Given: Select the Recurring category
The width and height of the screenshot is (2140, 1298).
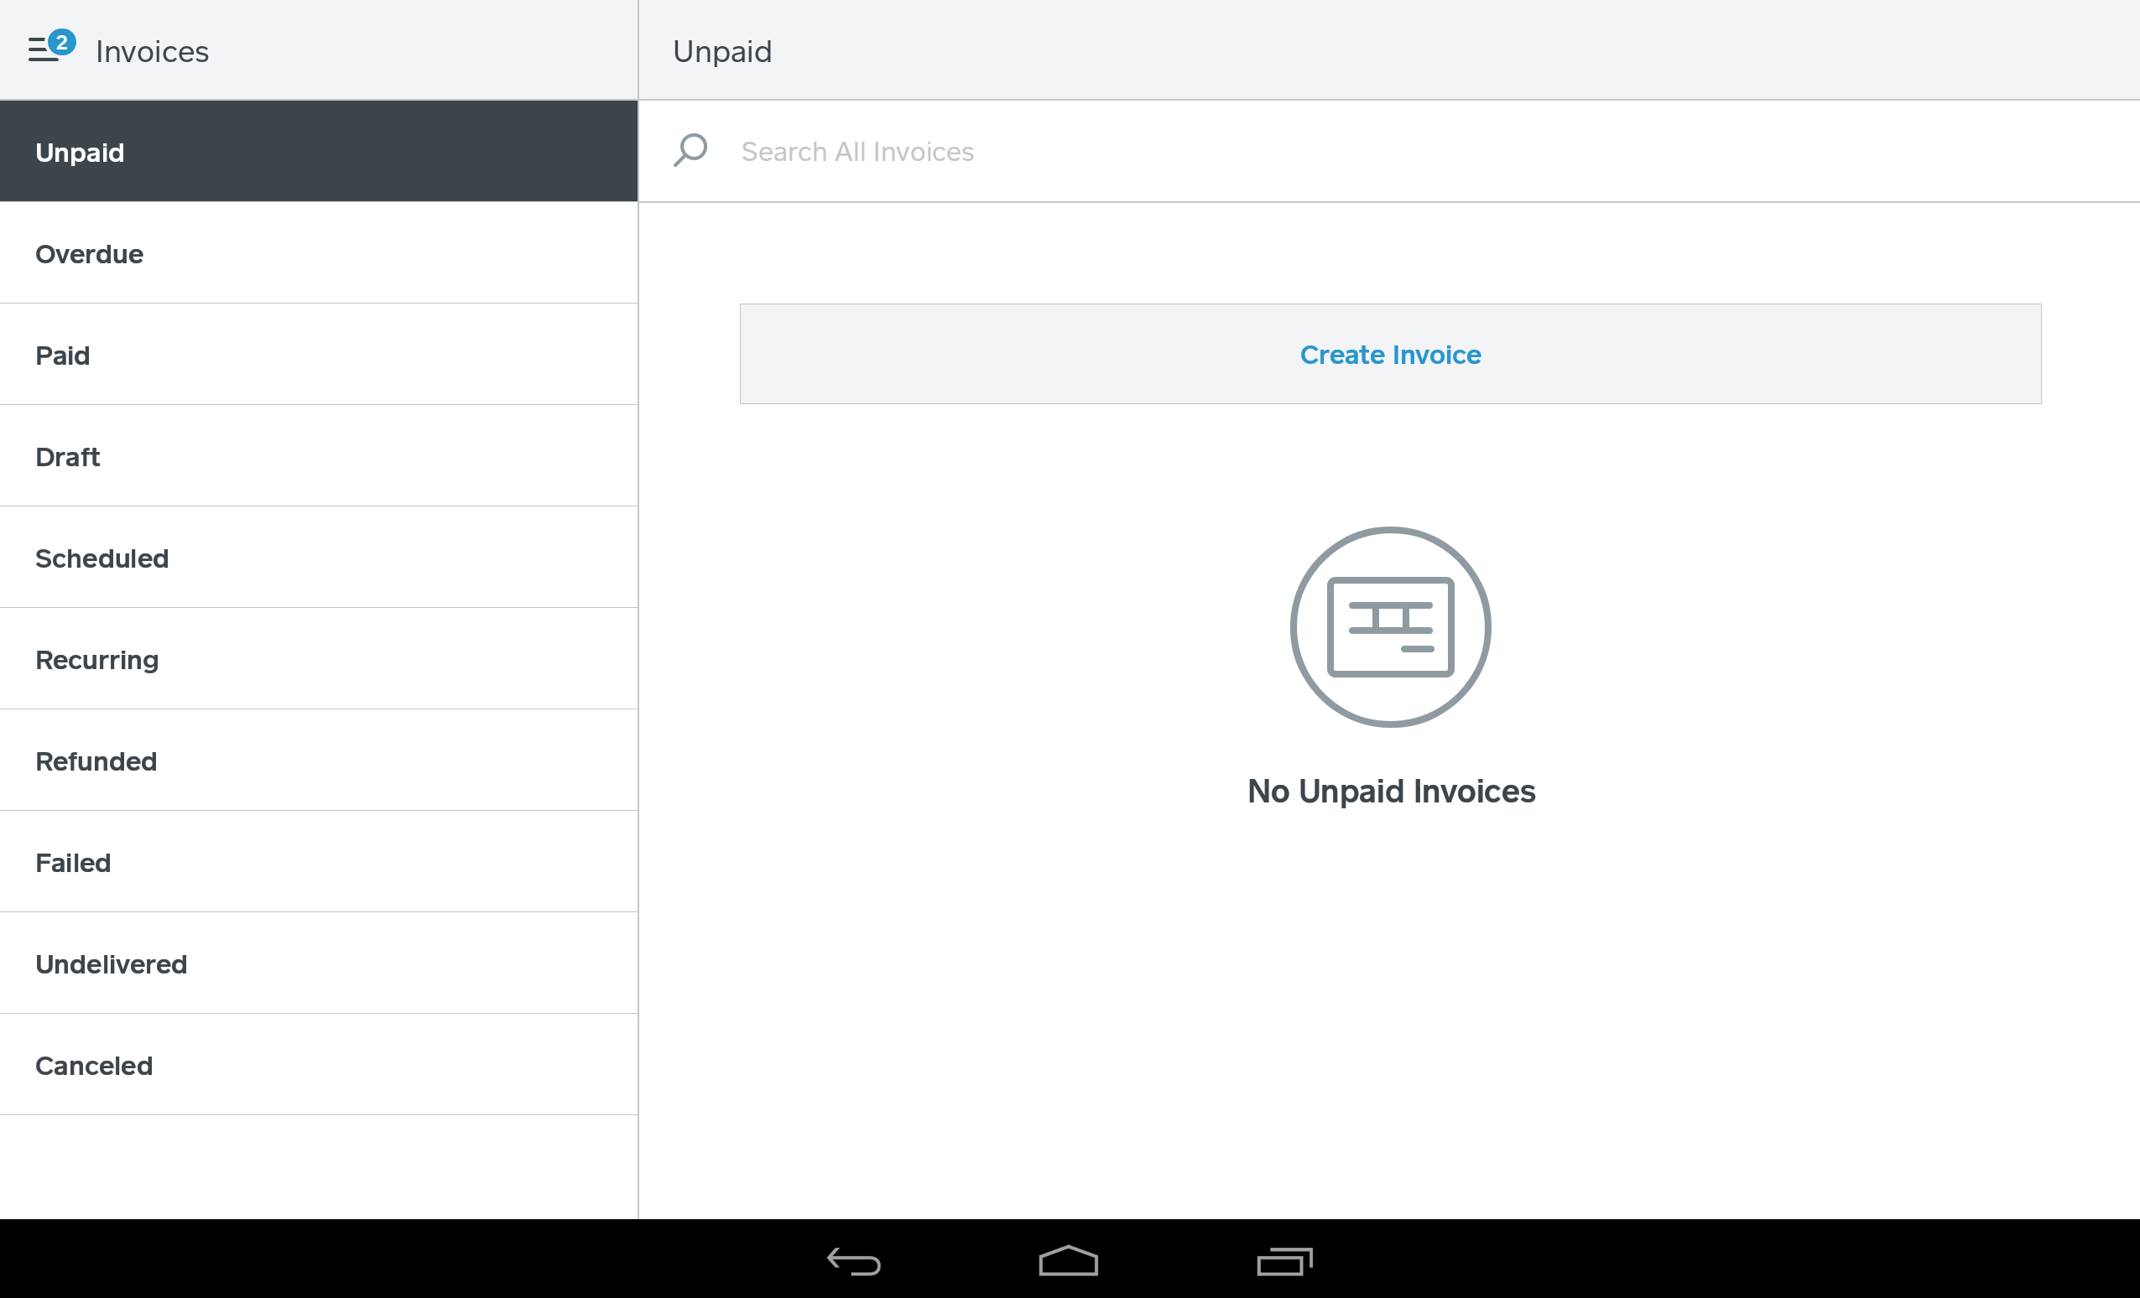Looking at the screenshot, I should click(x=318, y=660).
